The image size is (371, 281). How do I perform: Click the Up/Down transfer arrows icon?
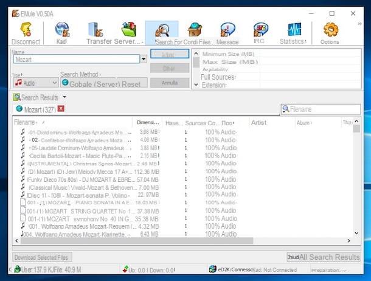[x=125, y=269]
